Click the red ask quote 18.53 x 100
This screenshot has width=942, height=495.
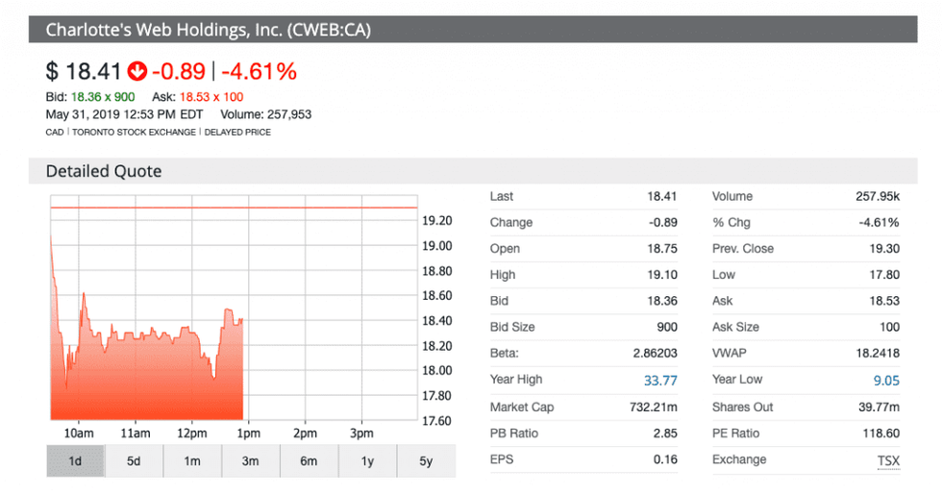[x=210, y=98]
